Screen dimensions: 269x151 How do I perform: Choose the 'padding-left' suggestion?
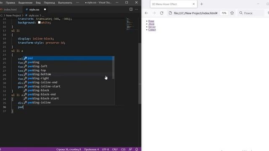point(68,66)
